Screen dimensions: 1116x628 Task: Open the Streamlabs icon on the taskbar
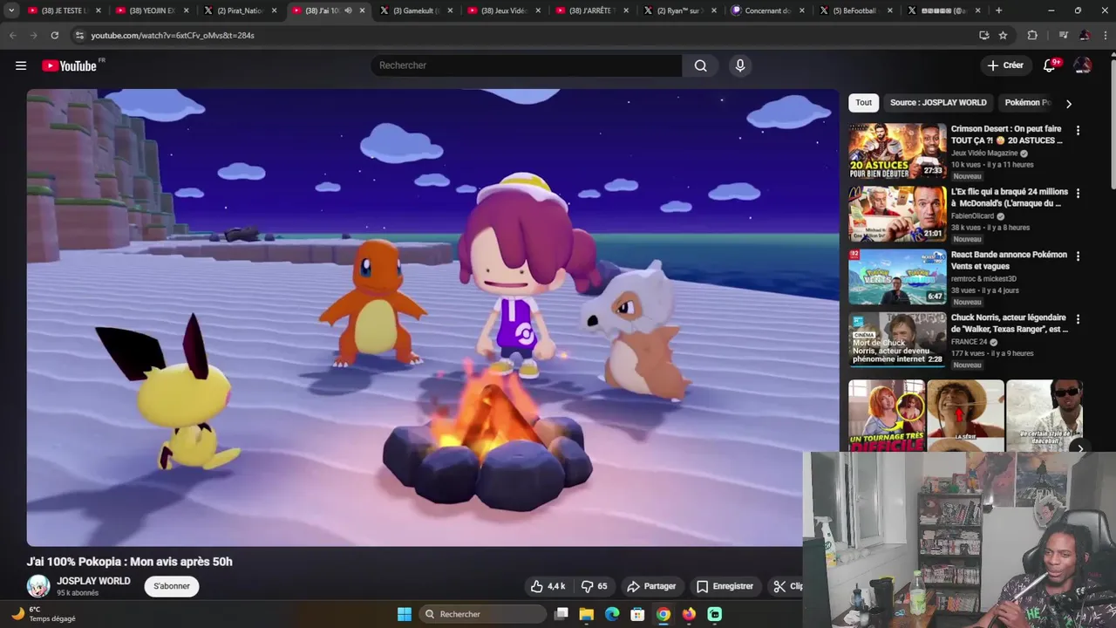(x=715, y=614)
